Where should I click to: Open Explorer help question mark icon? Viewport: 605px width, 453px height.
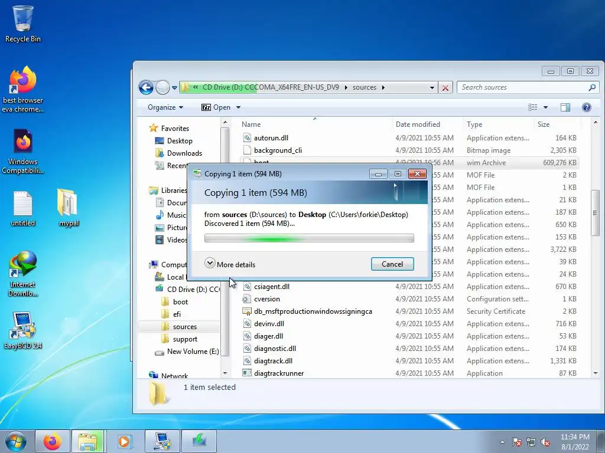(587, 107)
